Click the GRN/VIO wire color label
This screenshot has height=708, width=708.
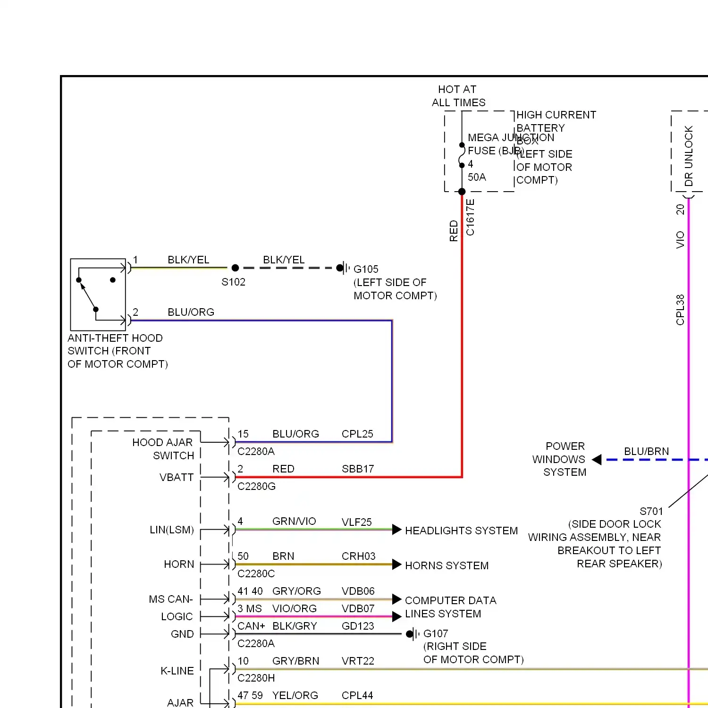tap(294, 521)
